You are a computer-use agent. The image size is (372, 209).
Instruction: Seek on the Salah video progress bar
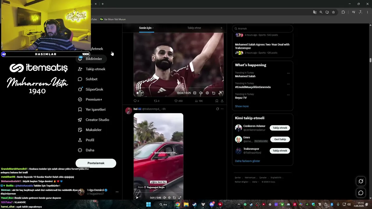point(178,88)
